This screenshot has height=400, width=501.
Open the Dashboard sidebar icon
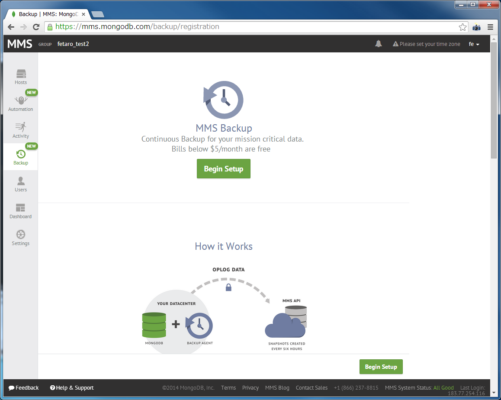pyautogui.click(x=20, y=208)
